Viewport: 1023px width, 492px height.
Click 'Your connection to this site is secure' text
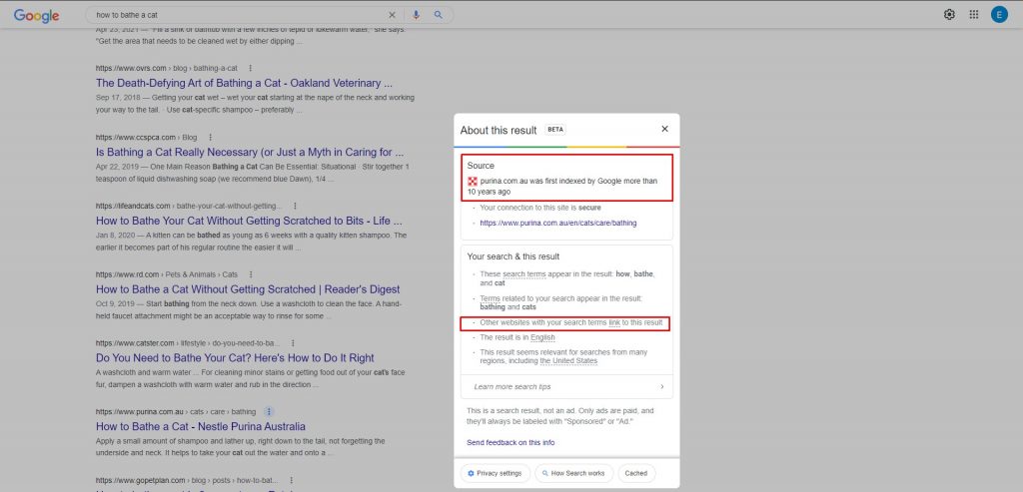[540, 208]
